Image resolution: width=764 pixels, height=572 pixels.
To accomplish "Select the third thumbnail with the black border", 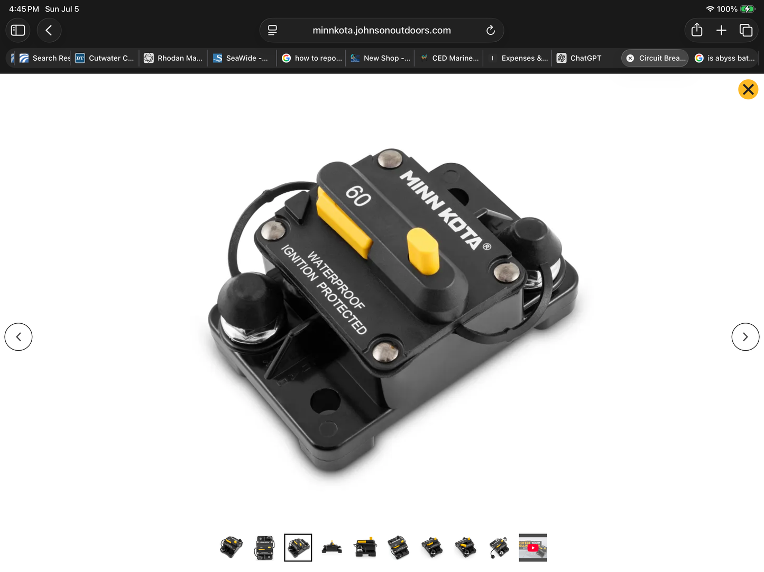I will pos(298,548).
